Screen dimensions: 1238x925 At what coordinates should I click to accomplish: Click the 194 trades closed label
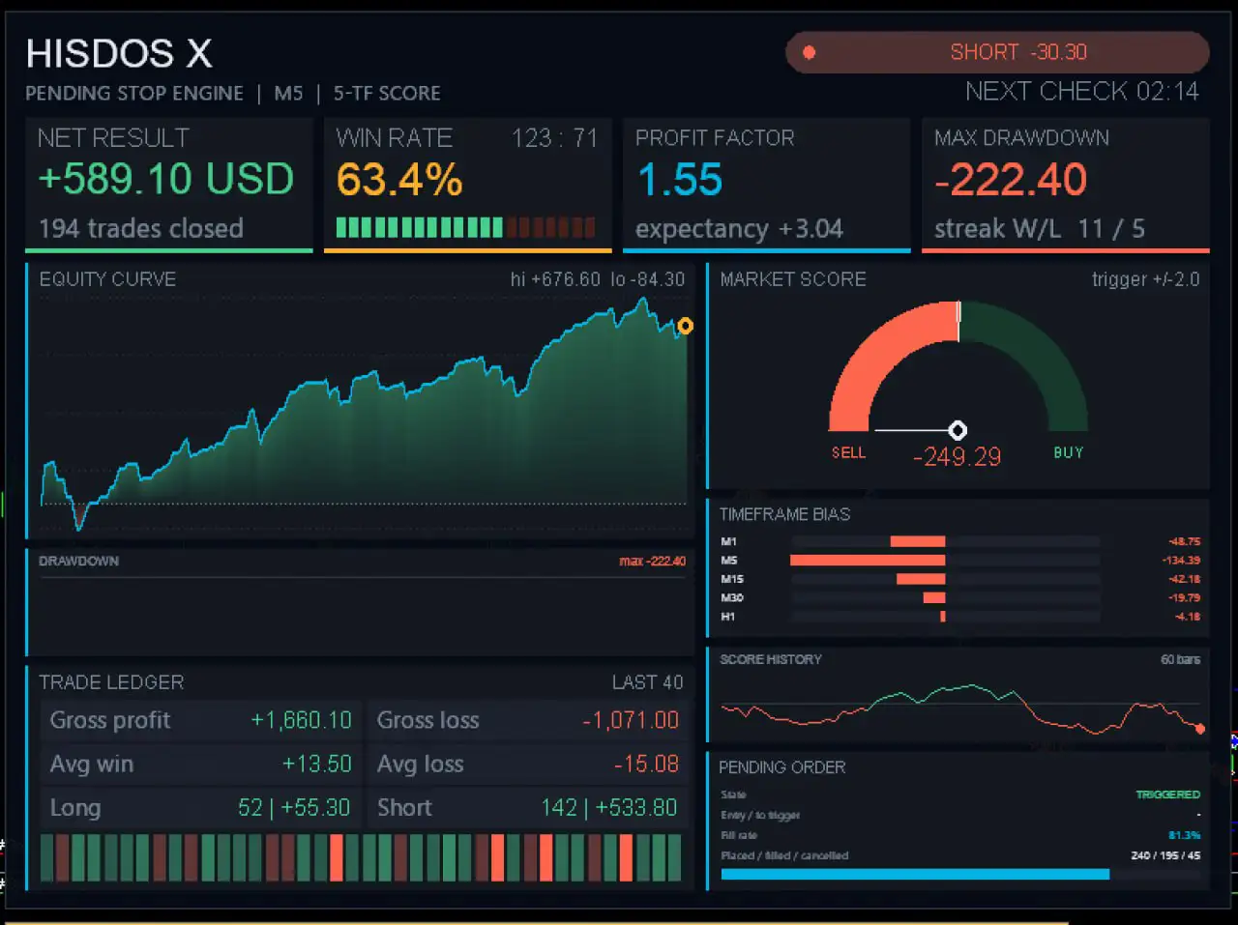[141, 229]
